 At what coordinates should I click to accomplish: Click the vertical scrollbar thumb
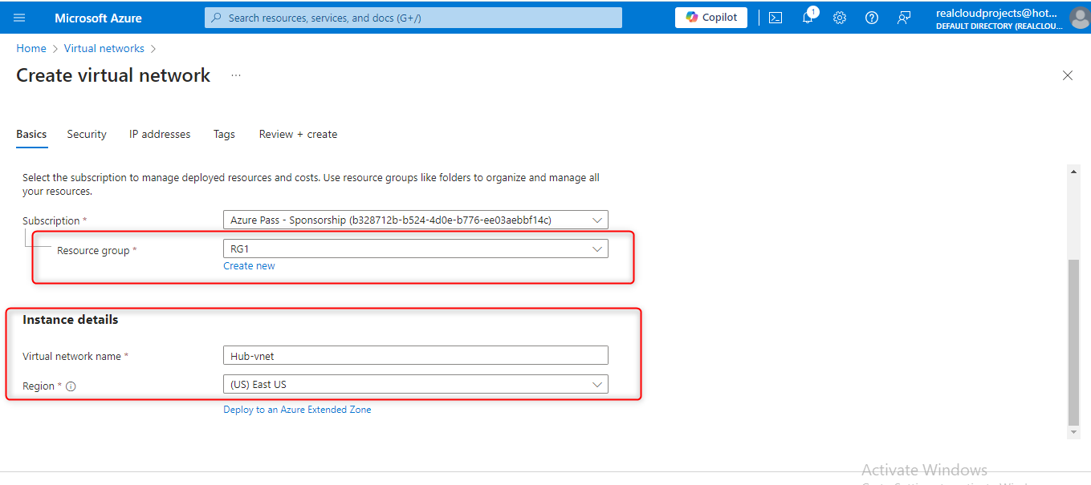1073,342
